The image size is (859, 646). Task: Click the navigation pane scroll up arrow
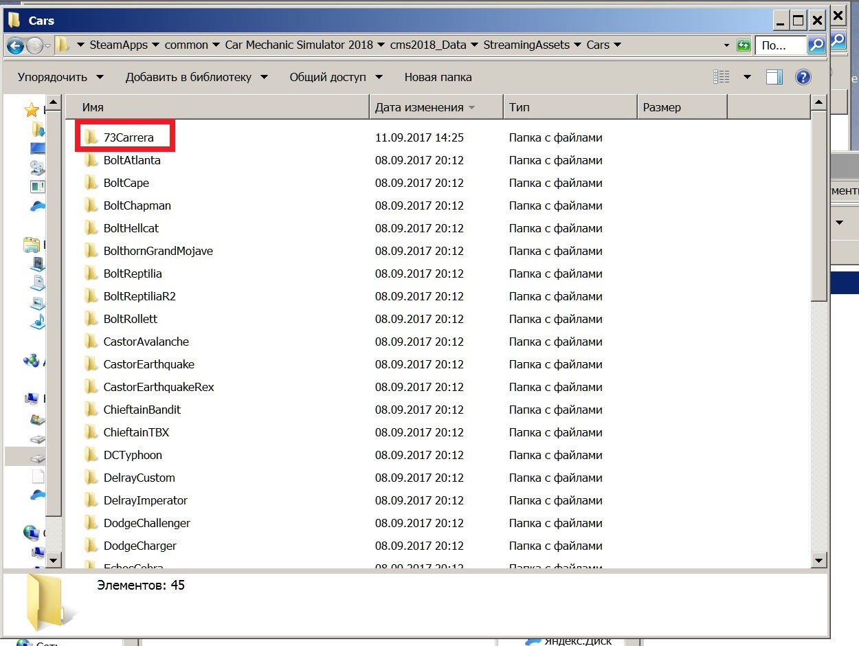[54, 103]
